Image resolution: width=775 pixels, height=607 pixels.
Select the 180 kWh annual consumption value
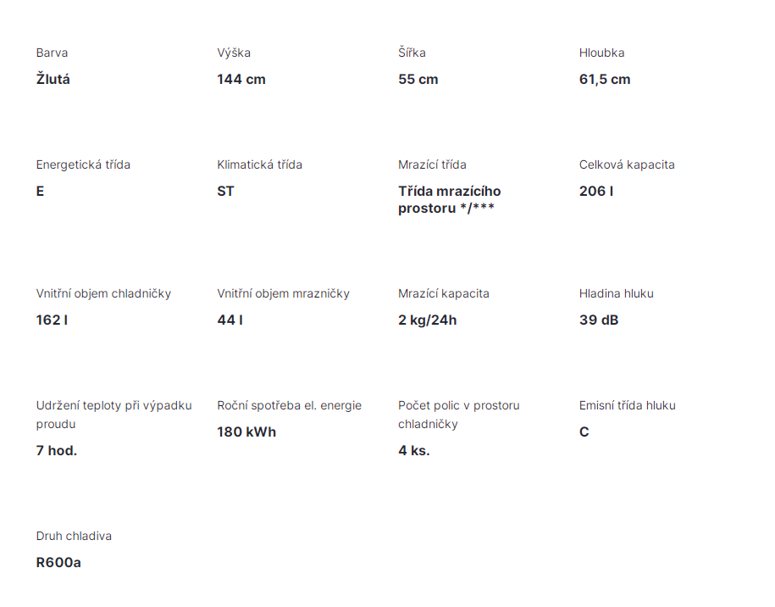[246, 432]
